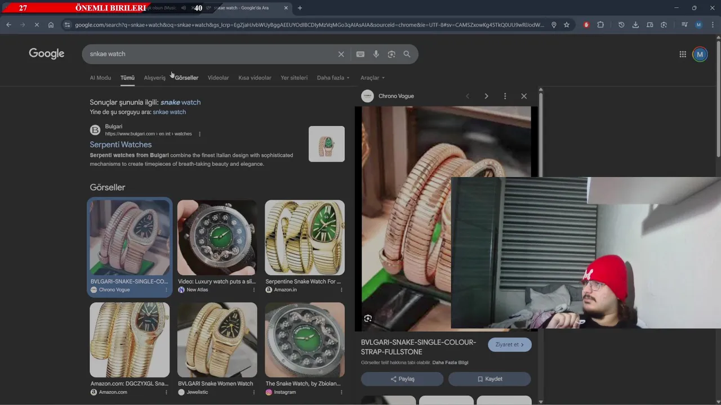721x405 pixels.
Task: Open the Google account avatar
Action: pos(700,54)
